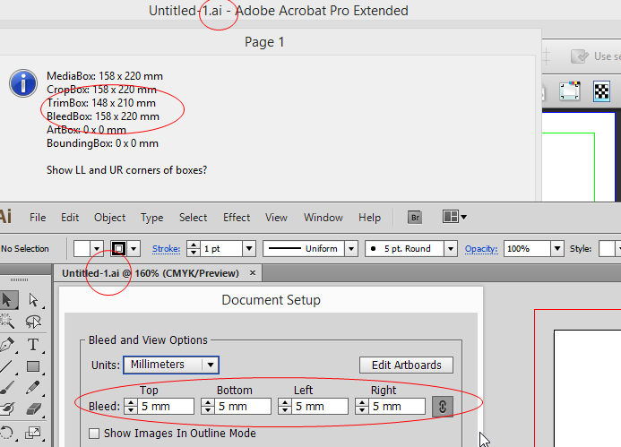This screenshot has width=621, height=447.
Task: Click the Top bleed 5 mm field
Action: pyautogui.click(x=166, y=407)
